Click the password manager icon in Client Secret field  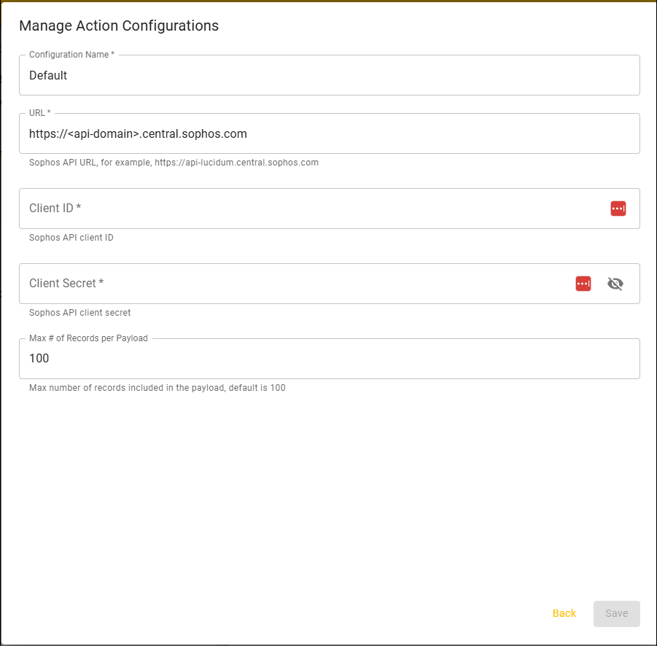[x=583, y=284]
